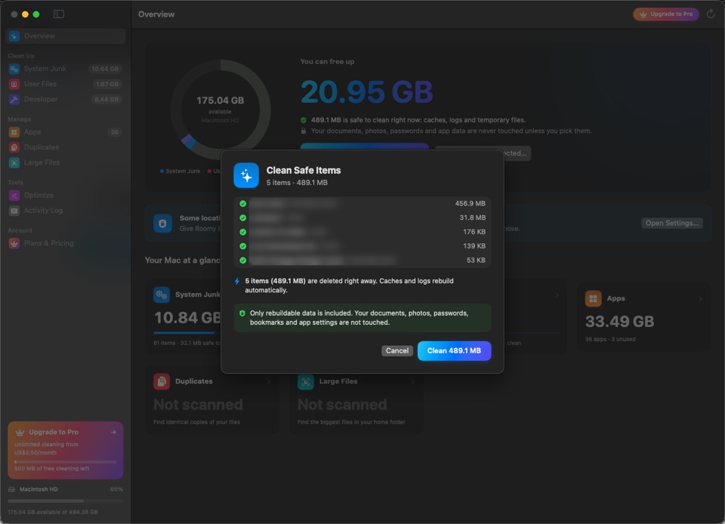Click the Macintosh HD storage usage bar
The width and height of the screenshot is (725, 524).
[x=66, y=501]
